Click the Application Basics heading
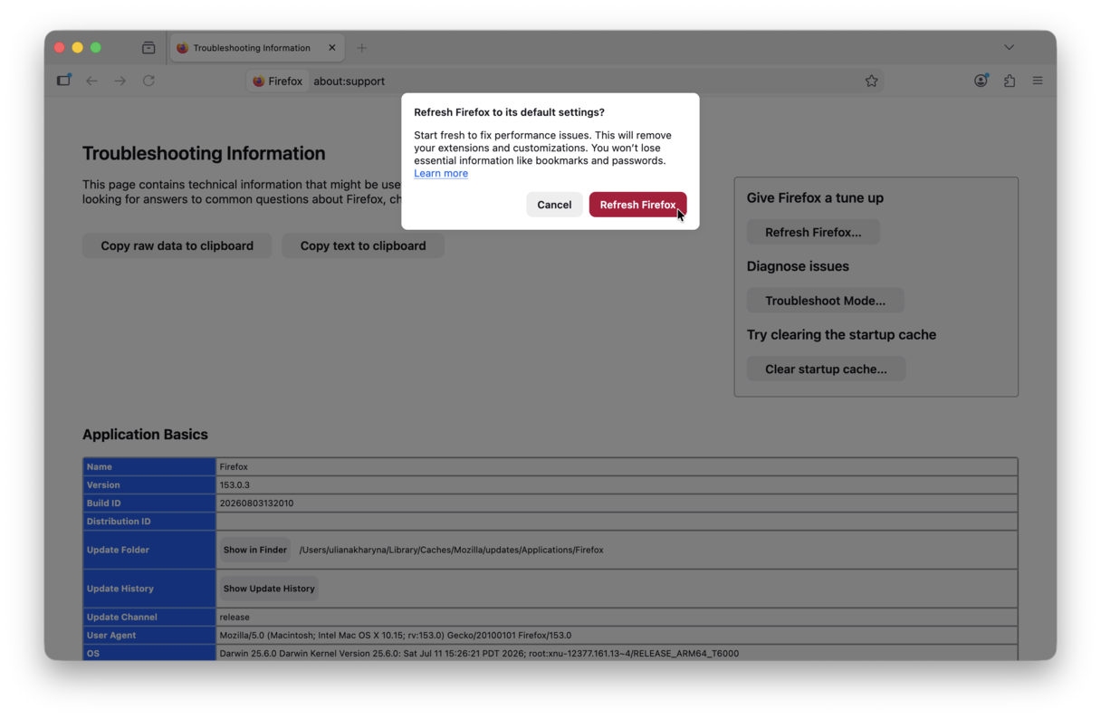The height and width of the screenshot is (719, 1101). point(145,435)
